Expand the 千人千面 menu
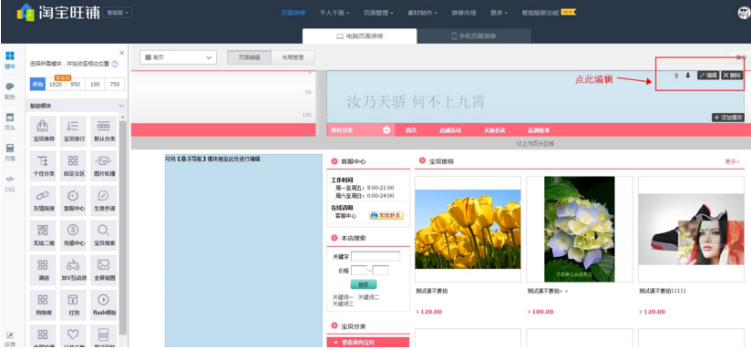This screenshot has width=751, height=349. (334, 13)
